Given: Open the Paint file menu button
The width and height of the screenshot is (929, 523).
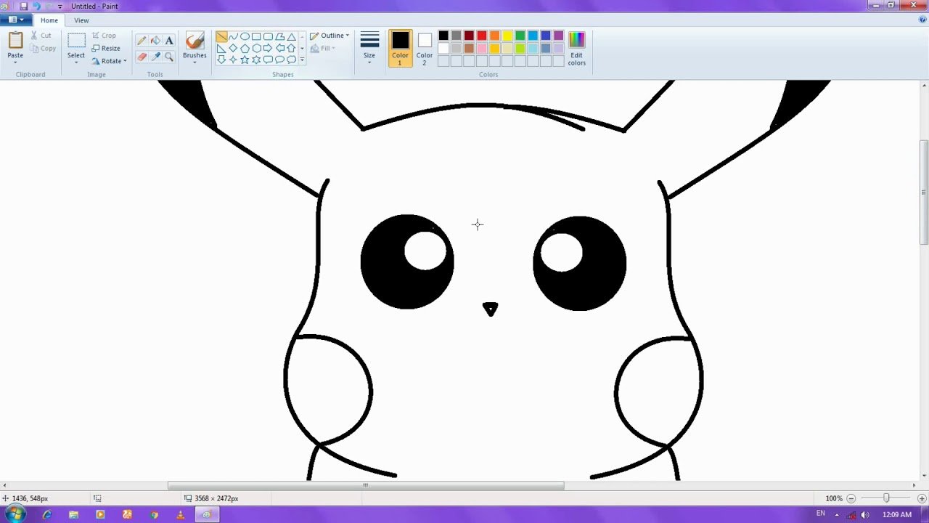Looking at the screenshot, I should 15,20.
